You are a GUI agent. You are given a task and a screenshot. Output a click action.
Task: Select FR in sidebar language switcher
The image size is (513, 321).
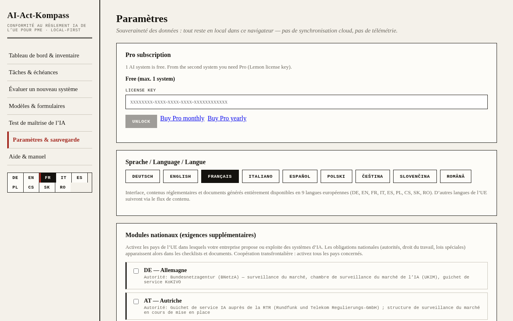[x=48, y=178]
